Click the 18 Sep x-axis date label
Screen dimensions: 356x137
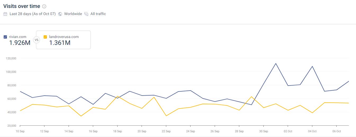pyautogui.click(x=118, y=131)
